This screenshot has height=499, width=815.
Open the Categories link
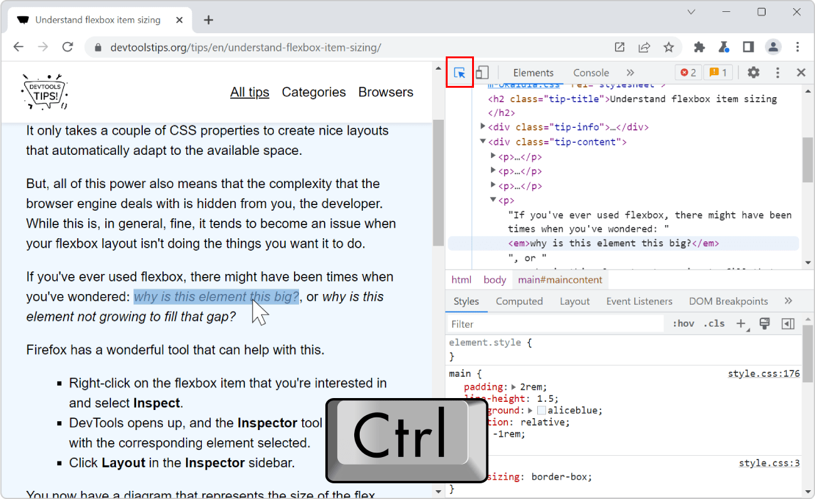click(313, 92)
